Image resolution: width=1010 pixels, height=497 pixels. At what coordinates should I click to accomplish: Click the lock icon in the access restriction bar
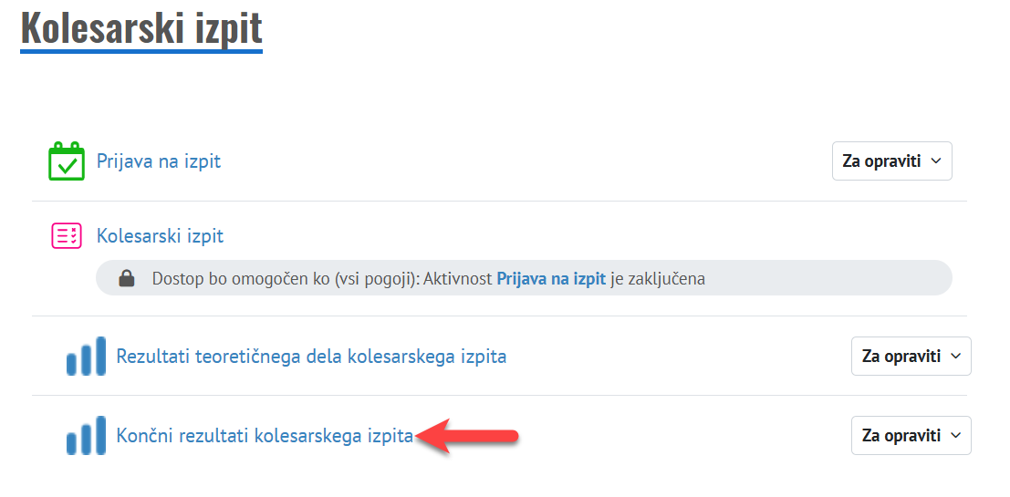tap(128, 279)
